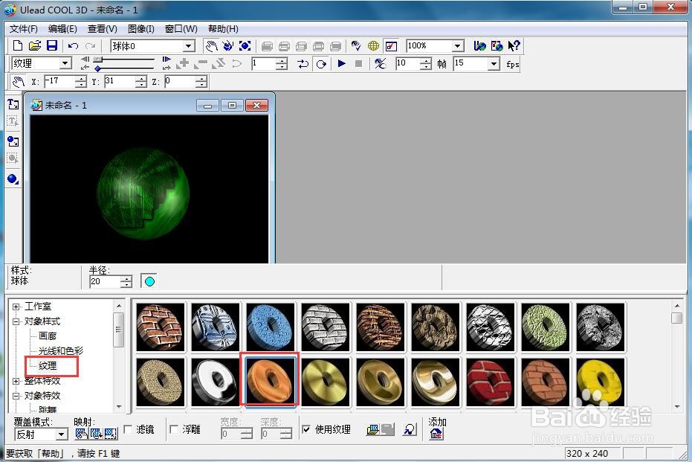Image resolution: width=692 pixels, height=462 pixels.
Task: Select the blue bubbles donut texture thumbnail
Action: coord(270,327)
